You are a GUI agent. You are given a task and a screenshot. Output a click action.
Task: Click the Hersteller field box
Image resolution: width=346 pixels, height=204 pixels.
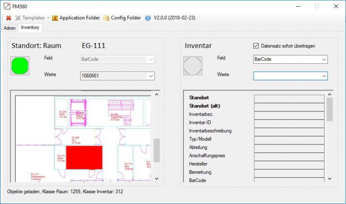(x=289, y=165)
